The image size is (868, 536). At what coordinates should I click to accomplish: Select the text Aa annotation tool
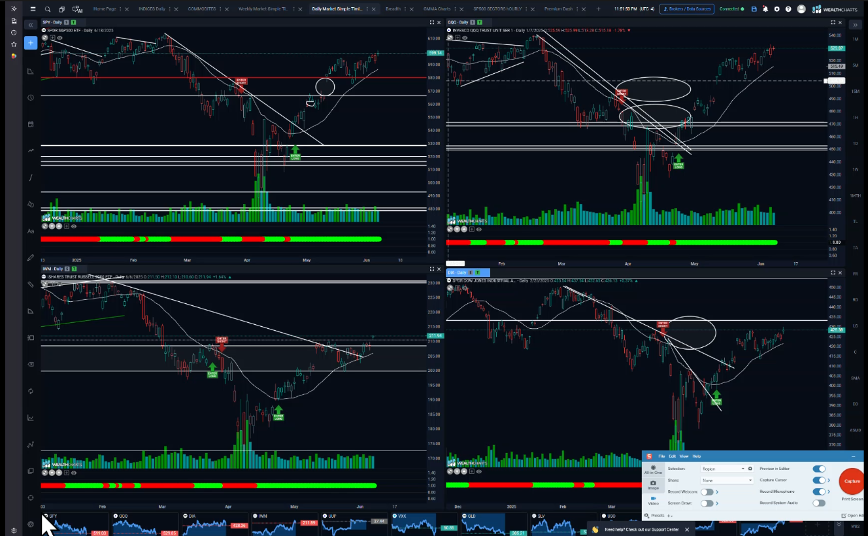(x=31, y=231)
